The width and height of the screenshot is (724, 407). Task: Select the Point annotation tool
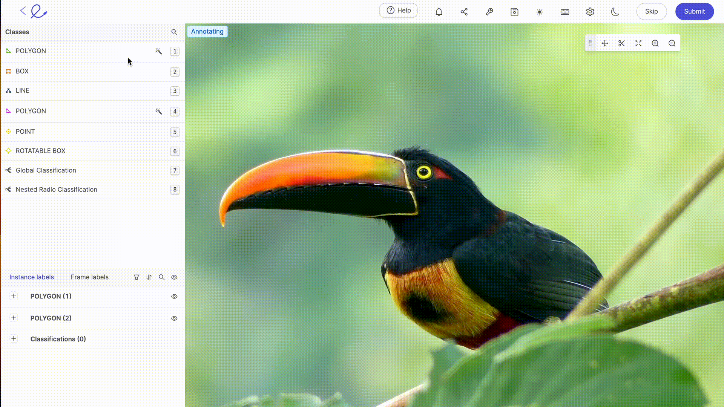(25, 131)
